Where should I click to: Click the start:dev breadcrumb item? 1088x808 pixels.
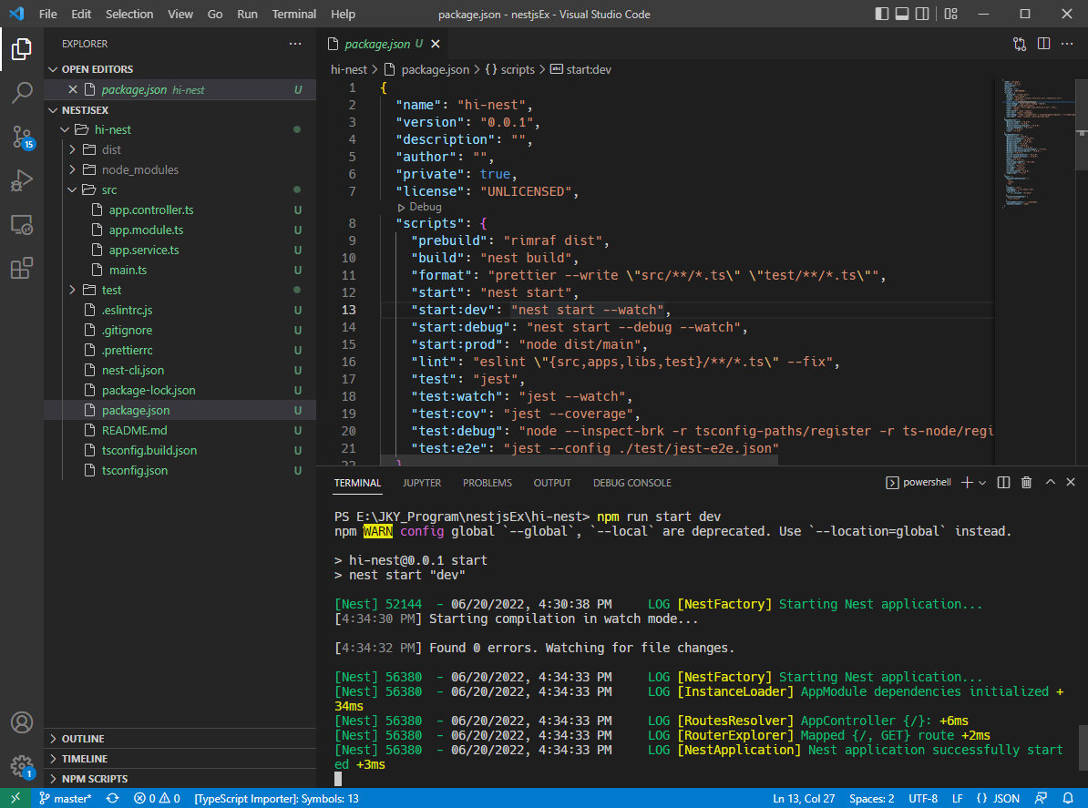click(580, 69)
